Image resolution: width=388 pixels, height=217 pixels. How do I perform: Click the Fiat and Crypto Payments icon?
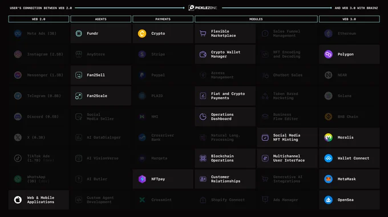[203, 96]
